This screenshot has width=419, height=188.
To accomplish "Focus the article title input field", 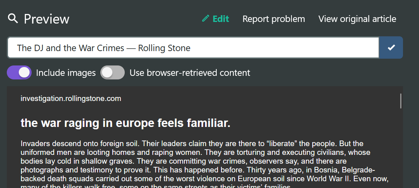I will tap(193, 47).
